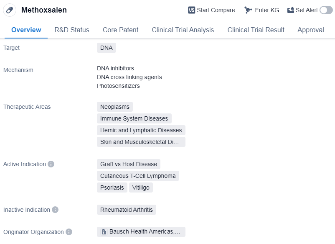Open the Core Patent tab
The width and height of the screenshot is (335, 244).
(121, 30)
